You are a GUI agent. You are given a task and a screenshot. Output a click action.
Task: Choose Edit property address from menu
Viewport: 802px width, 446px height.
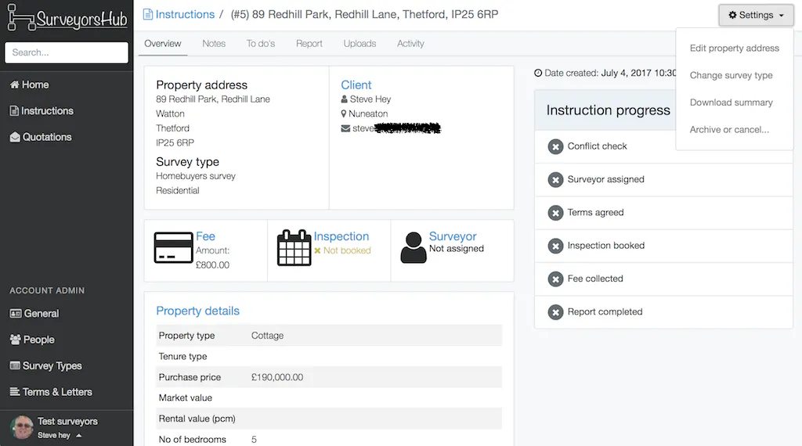click(734, 48)
